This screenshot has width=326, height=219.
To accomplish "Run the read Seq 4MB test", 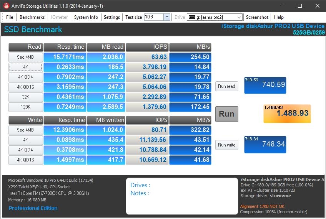I will click(x=26, y=57).
